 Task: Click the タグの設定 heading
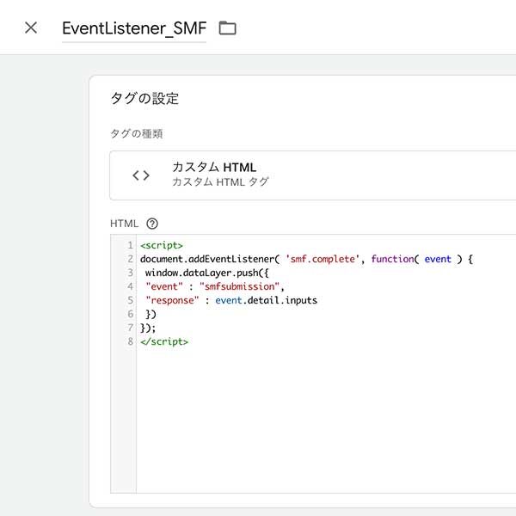(144, 98)
